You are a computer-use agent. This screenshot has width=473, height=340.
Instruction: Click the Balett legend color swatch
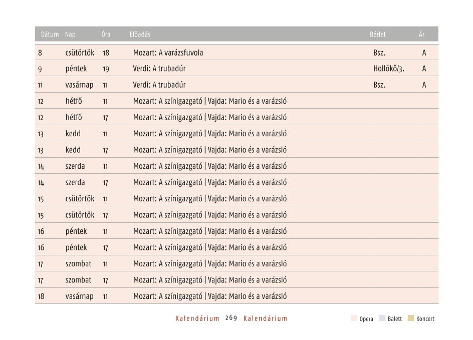coord(382,318)
